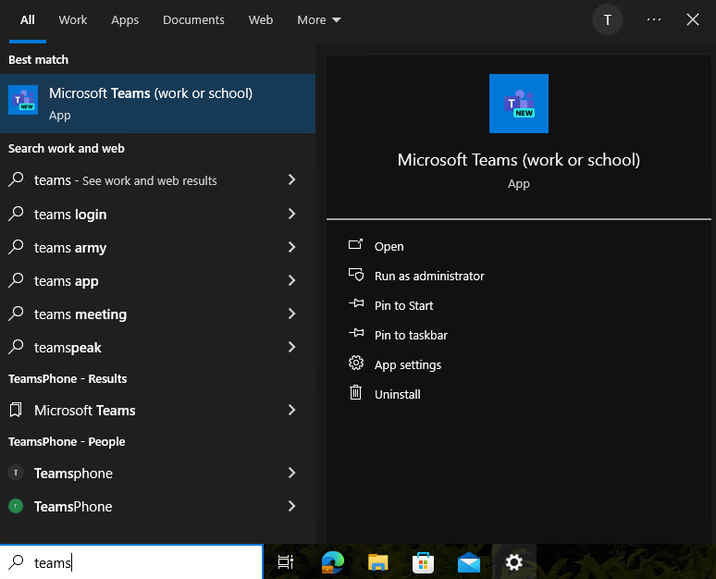
Task: Expand the teams login suggestion arrow
Action: point(291,214)
